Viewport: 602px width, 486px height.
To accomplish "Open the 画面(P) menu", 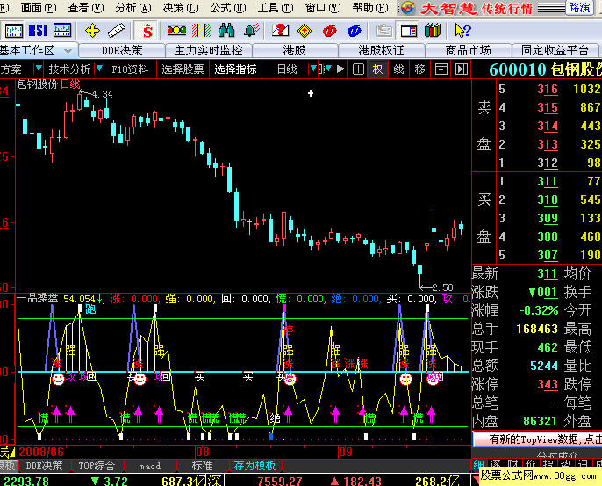I will 39,8.
